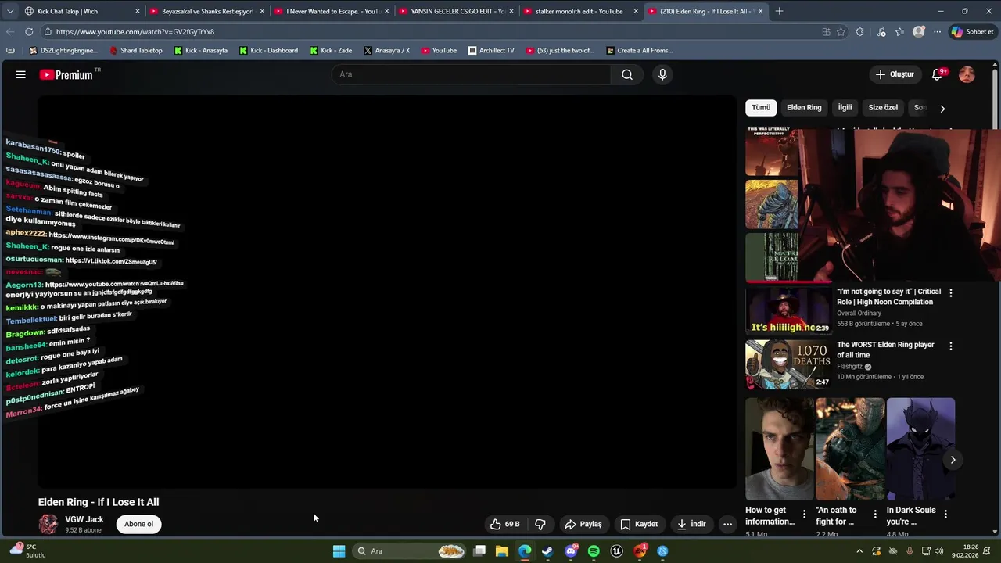This screenshot has width=1001, height=563.
Task: Open Create a All Froms bookmark
Action: (639, 51)
